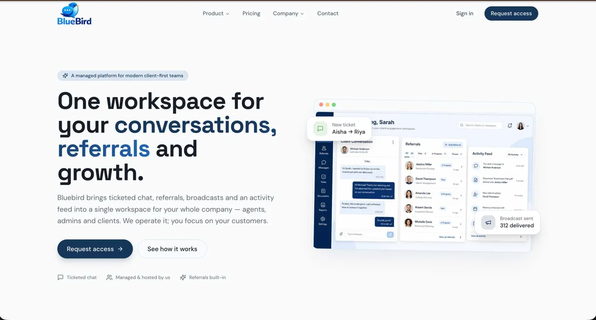Click the Add Referral button
Image resolution: width=596 pixels, height=320 pixels.
tap(453, 145)
